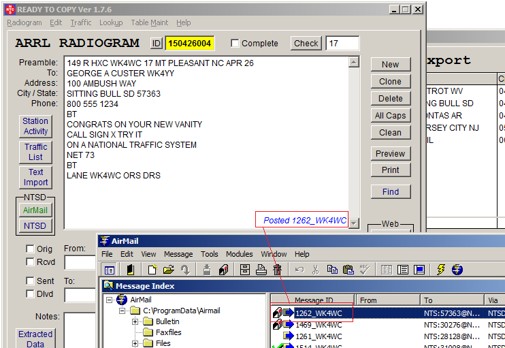This screenshot has width=505, height=348.
Task: Click the file cabinet icon in AirMail toolbar
Action: 245,270
